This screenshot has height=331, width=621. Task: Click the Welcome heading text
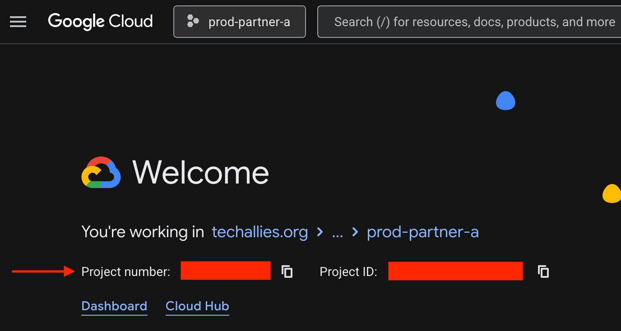click(x=201, y=173)
